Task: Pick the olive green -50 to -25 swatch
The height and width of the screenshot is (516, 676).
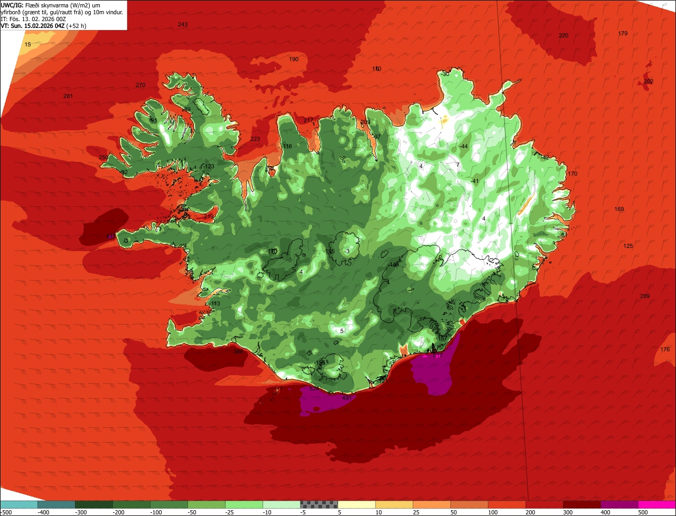Action: tap(206, 504)
